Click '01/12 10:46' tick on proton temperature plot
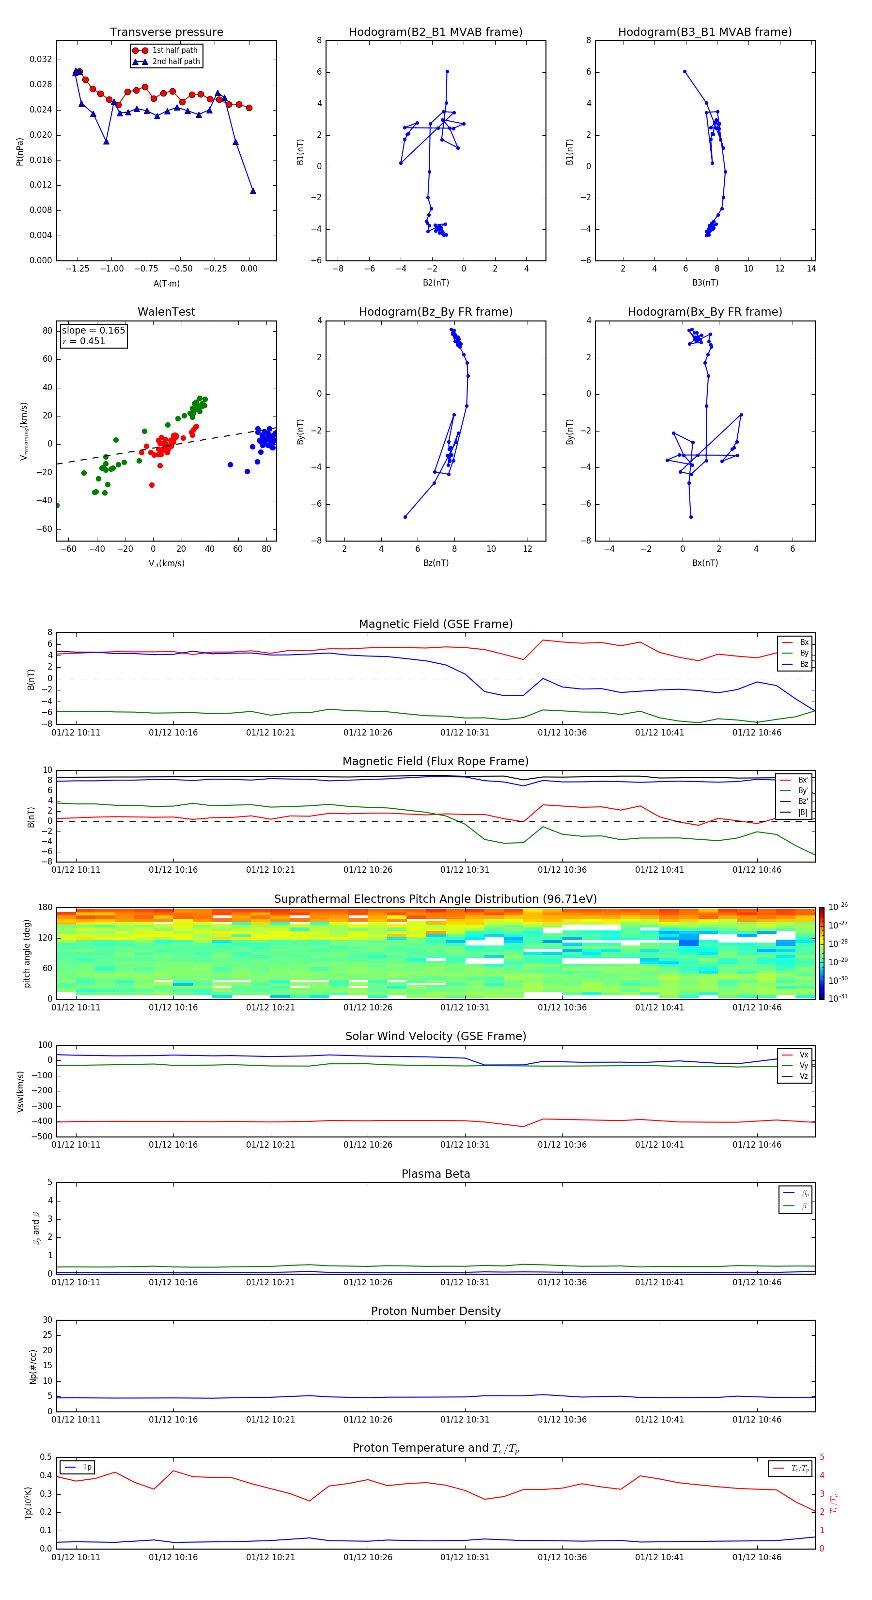 click(x=757, y=1557)
